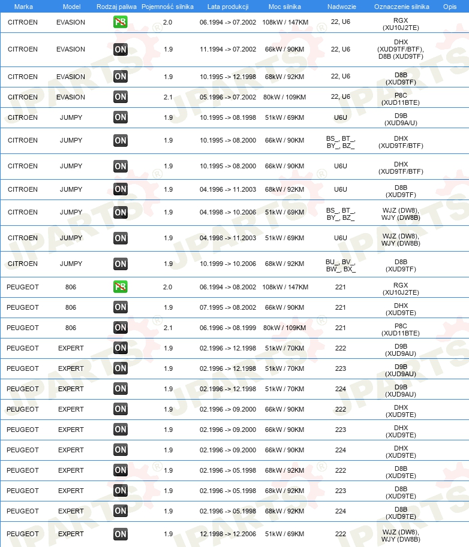
Task: Click CITROEN in the Evasion 2.0 petrol row
Action: pos(23,22)
